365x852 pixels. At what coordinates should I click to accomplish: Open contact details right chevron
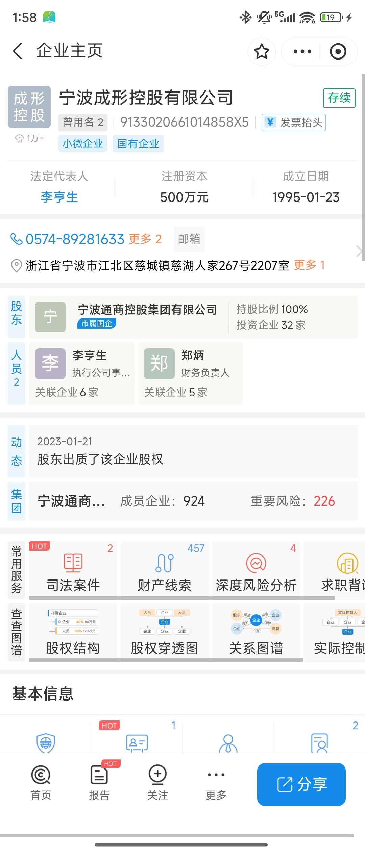pyautogui.click(x=359, y=252)
